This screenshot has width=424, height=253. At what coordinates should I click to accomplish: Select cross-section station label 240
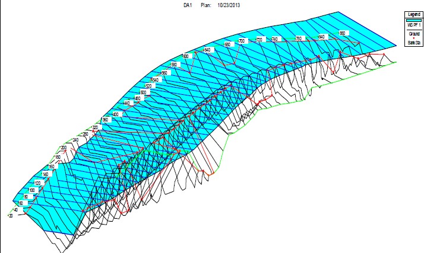point(75,140)
